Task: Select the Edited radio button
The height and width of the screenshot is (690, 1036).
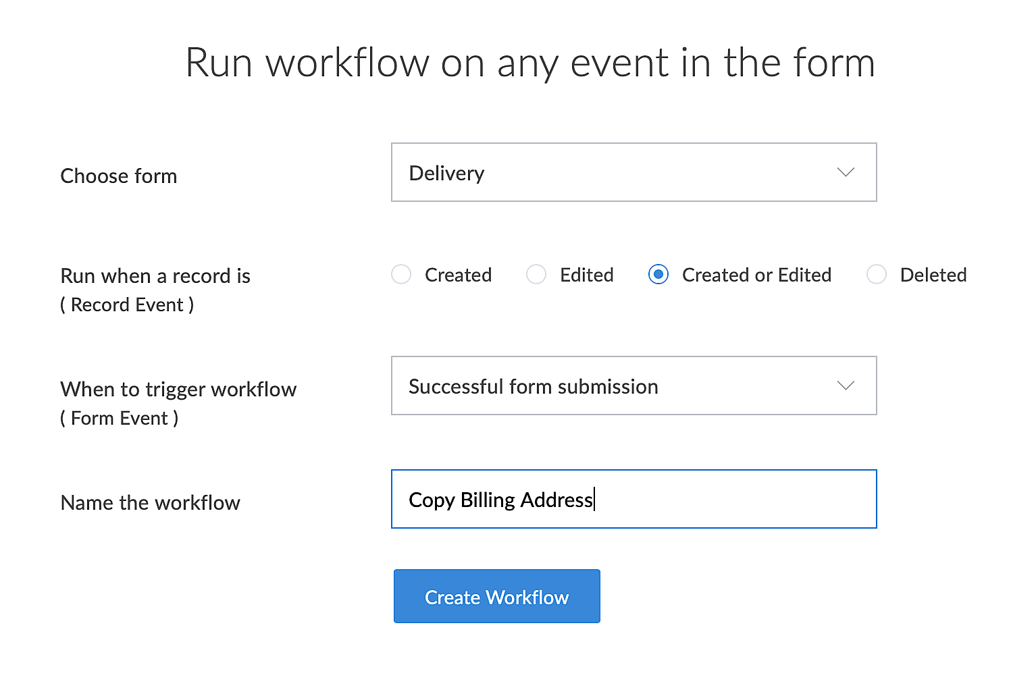Action: (536, 274)
